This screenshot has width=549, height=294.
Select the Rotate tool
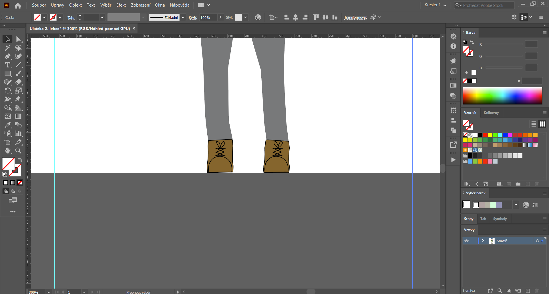[8, 91]
